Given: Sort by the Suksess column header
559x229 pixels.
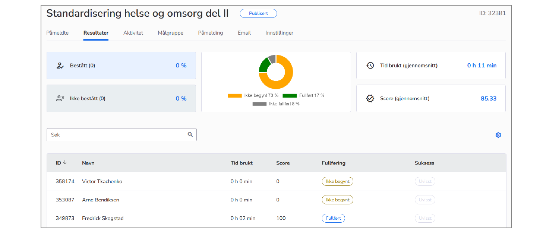Looking at the screenshot, I should [x=424, y=163].
